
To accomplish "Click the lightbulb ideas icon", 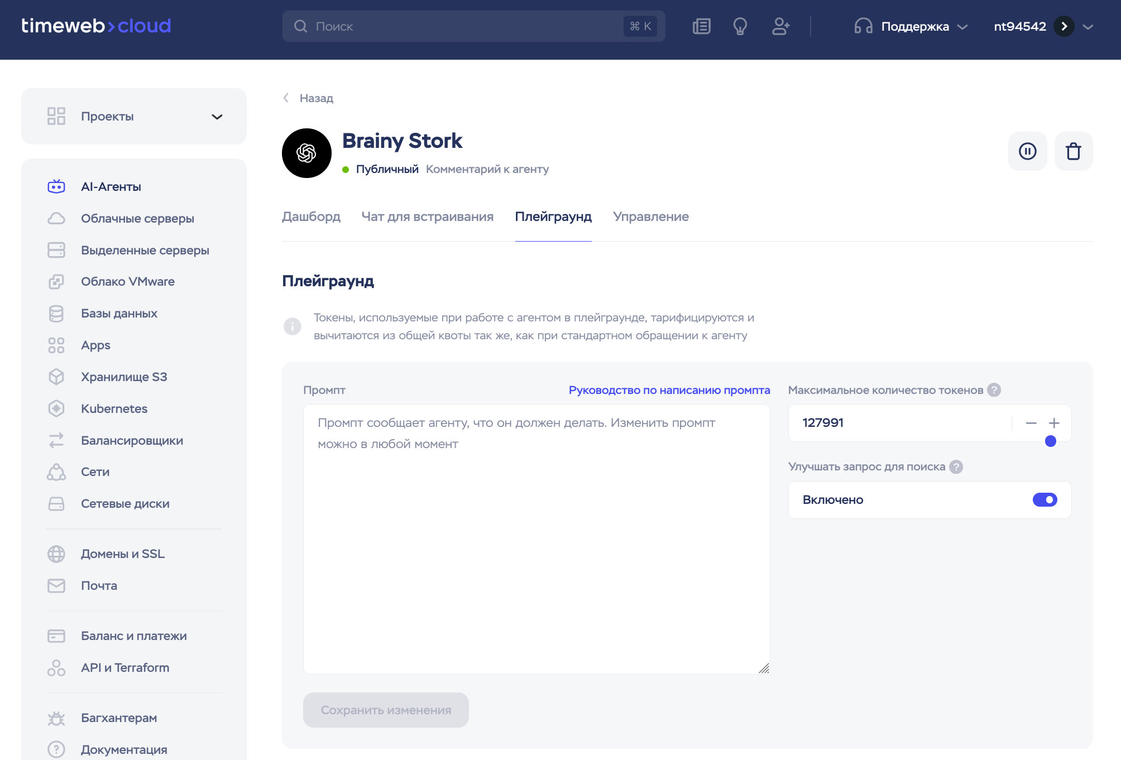I will point(740,26).
